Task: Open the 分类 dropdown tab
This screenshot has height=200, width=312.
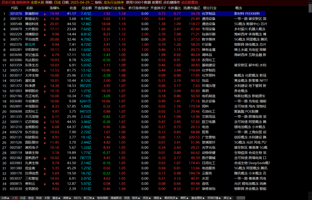Action: pos(5,198)
